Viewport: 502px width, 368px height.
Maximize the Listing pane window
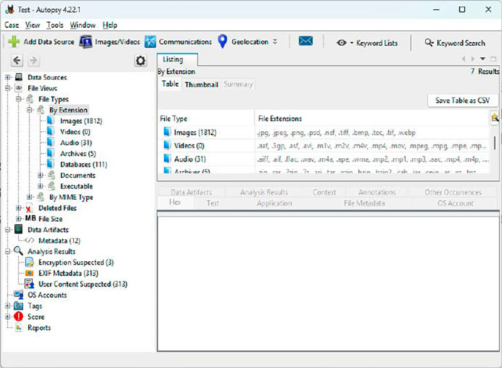pyautogui.click(x=493, y=59)
